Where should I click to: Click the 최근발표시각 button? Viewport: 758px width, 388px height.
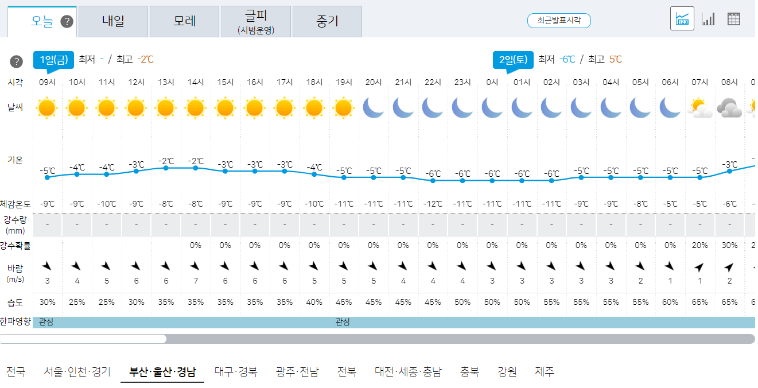pos(559,20)
